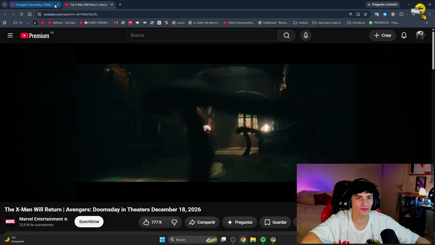Open the Tw bookmarks folder
Viewport: 435px width, 245px height.
(18, 23)
